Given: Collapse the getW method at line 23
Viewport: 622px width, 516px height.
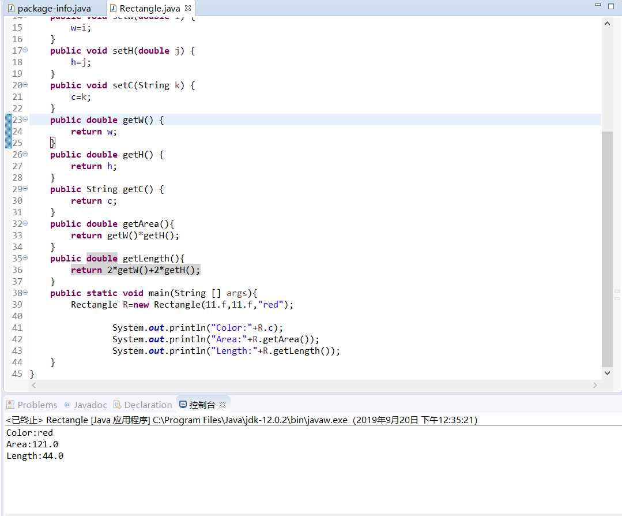Looking at the screenshot, I should [x=25, y=119].
